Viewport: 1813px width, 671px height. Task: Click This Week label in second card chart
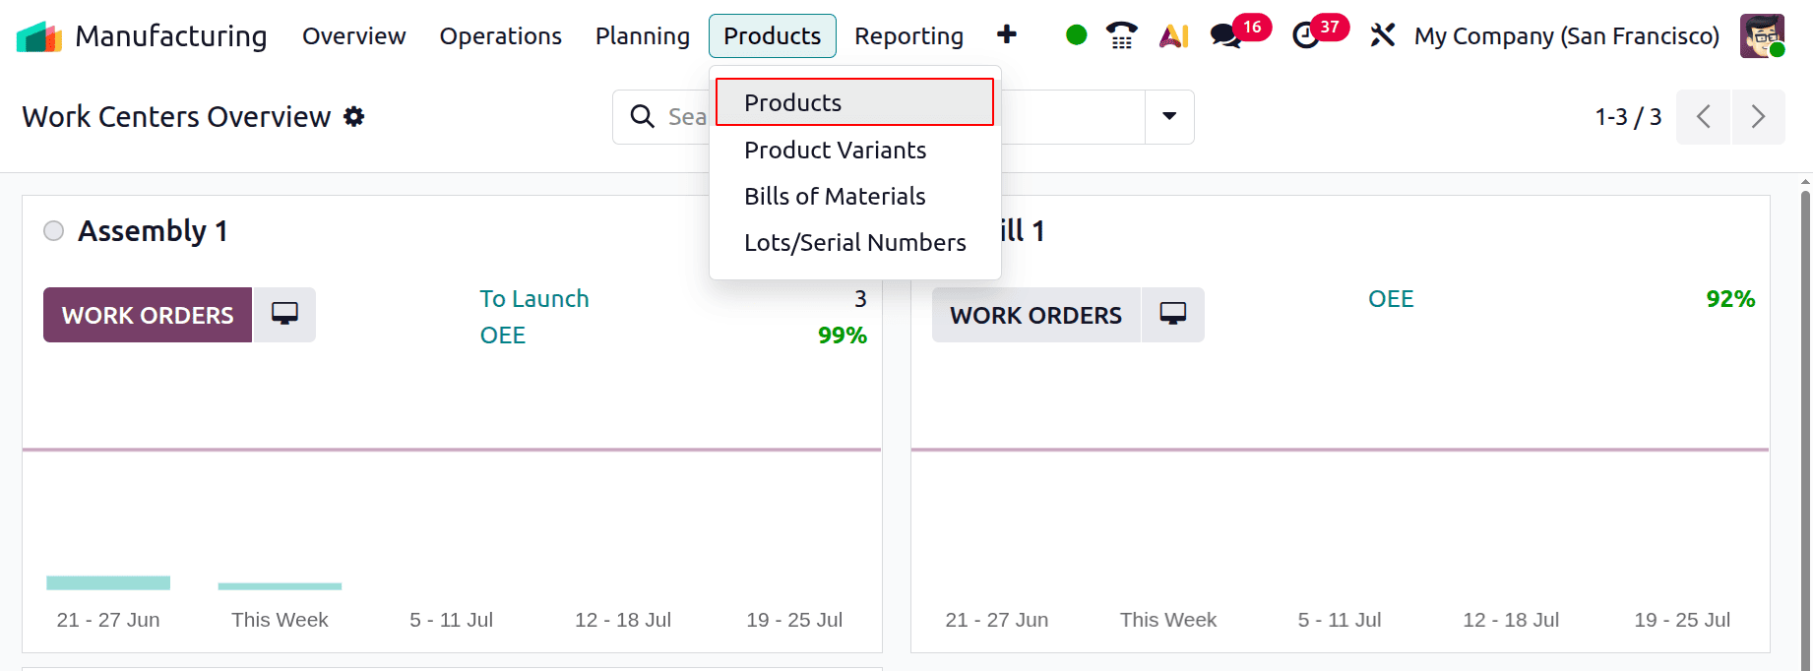(1168, 620)
